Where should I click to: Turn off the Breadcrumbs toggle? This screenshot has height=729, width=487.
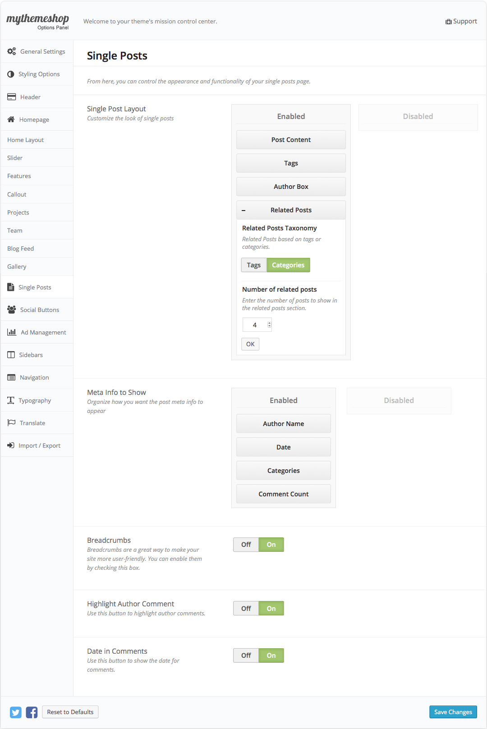pos(245,544)
